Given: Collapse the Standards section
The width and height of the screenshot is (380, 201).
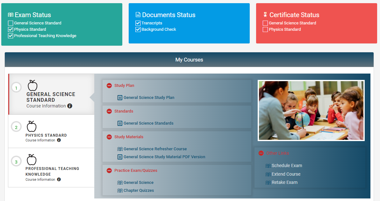Looking at the screenshot, I should pos(109,111).
